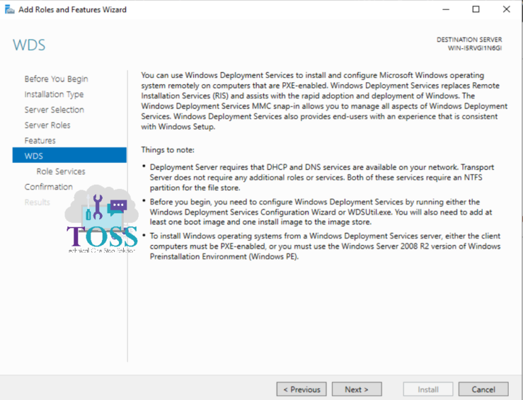Click the WDS page heading

29,46
